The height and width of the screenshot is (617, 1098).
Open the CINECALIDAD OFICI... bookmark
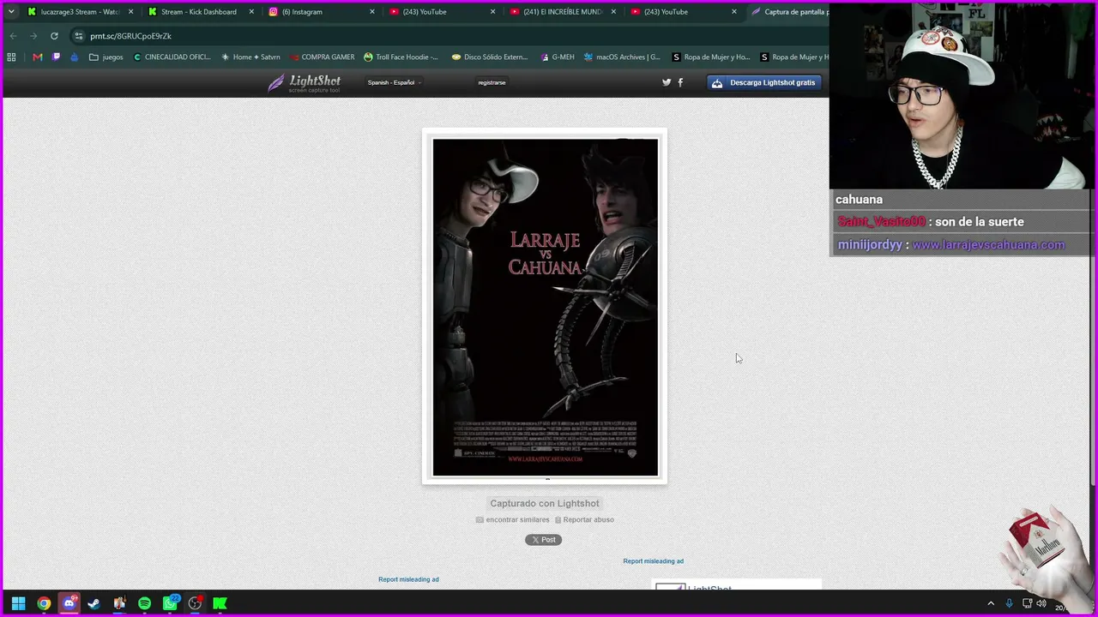pyautogui.click(x=172, y=57)
